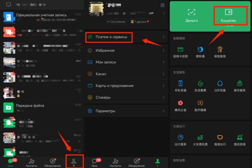Click the 生活服务 section heading
252x168 pixels.
pos(179,72)
